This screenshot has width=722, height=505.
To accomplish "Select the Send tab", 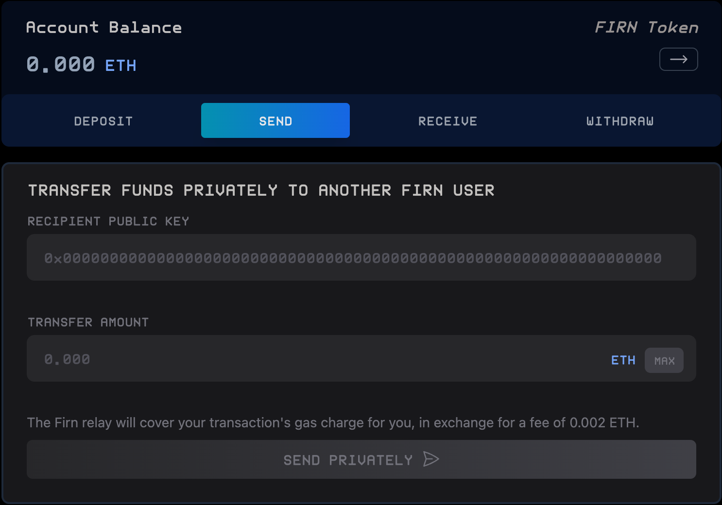I will click(x=275, y=121).
